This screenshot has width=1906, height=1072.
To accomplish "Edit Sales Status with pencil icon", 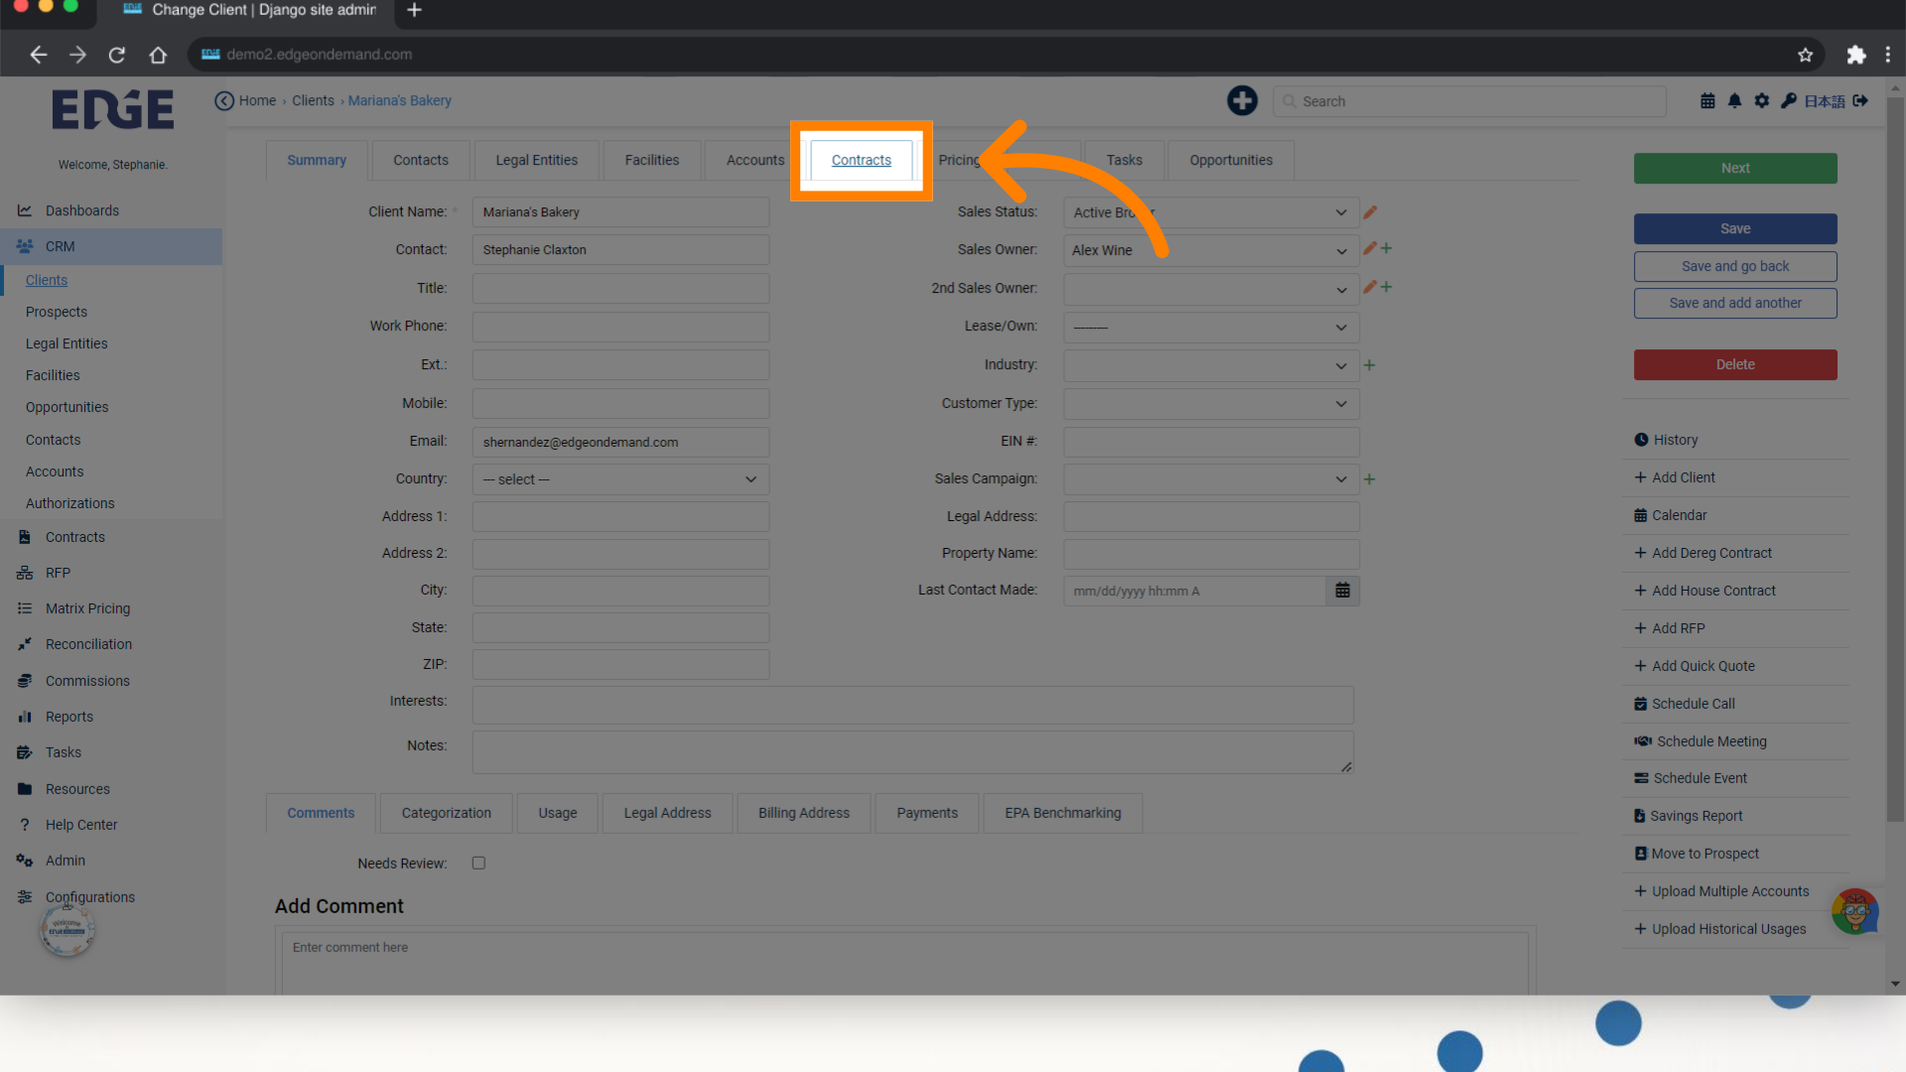I will (x=1370, y=211).
